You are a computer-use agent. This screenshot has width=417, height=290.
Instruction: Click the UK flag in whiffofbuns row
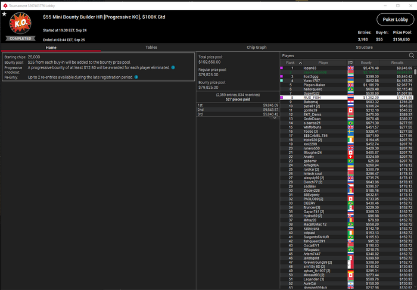pyautogui.click(x=350, y=127)
